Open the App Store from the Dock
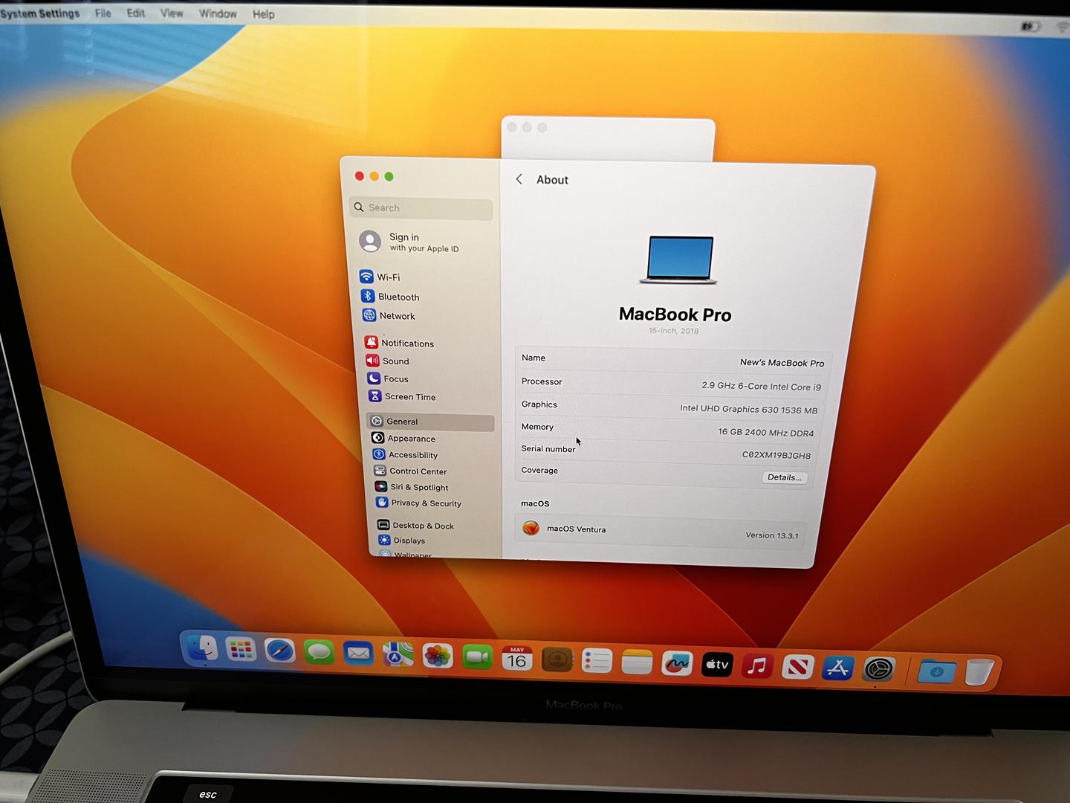Viewport: 1070px width, 803px height. point(837,668)
